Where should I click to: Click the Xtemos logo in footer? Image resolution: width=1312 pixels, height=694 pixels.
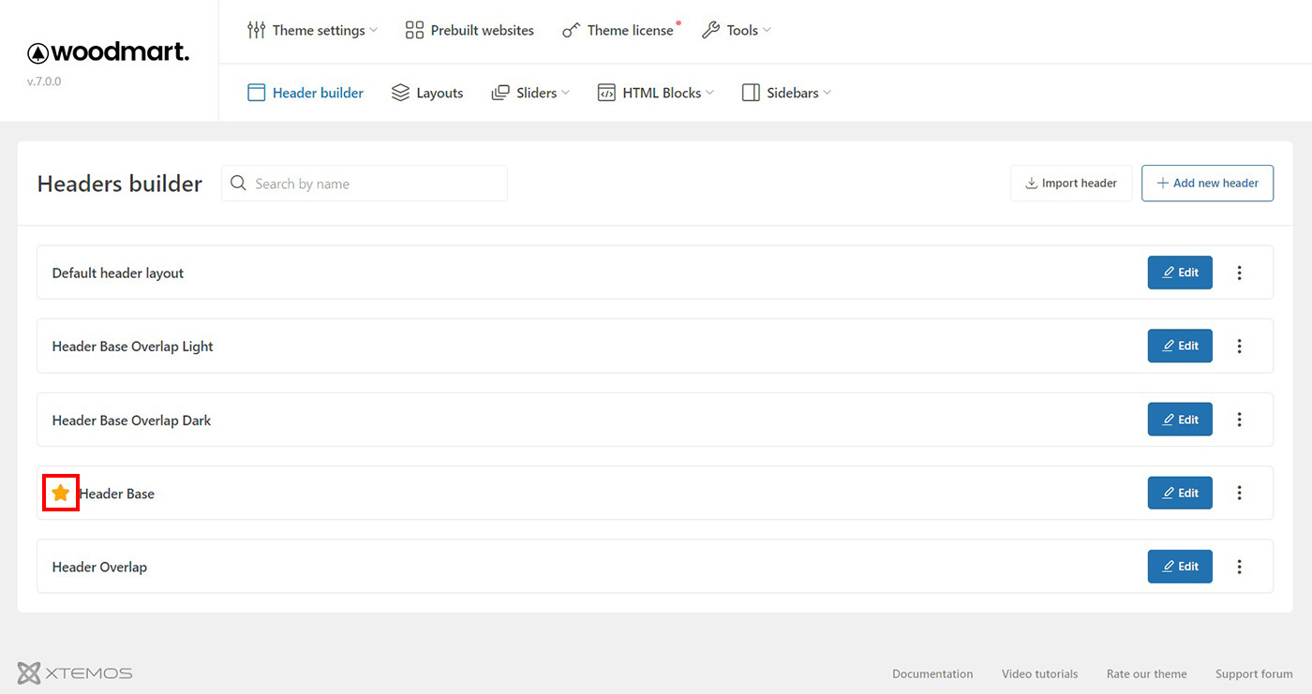(x=75, y=672)
